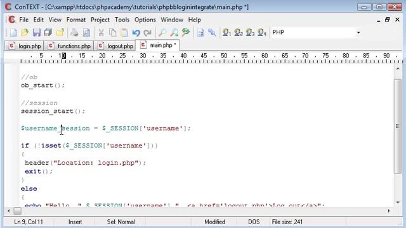The image size is (406, 228).
Task: Restore the inner document window
Action: [388, 20]
